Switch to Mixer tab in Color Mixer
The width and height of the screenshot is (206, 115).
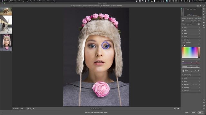(184, 42)
